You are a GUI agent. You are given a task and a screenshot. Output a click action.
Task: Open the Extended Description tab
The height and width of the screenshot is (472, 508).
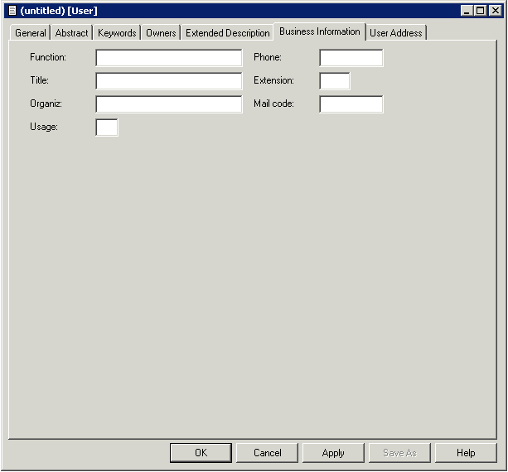pyautogui.click(x=227, y=33)
